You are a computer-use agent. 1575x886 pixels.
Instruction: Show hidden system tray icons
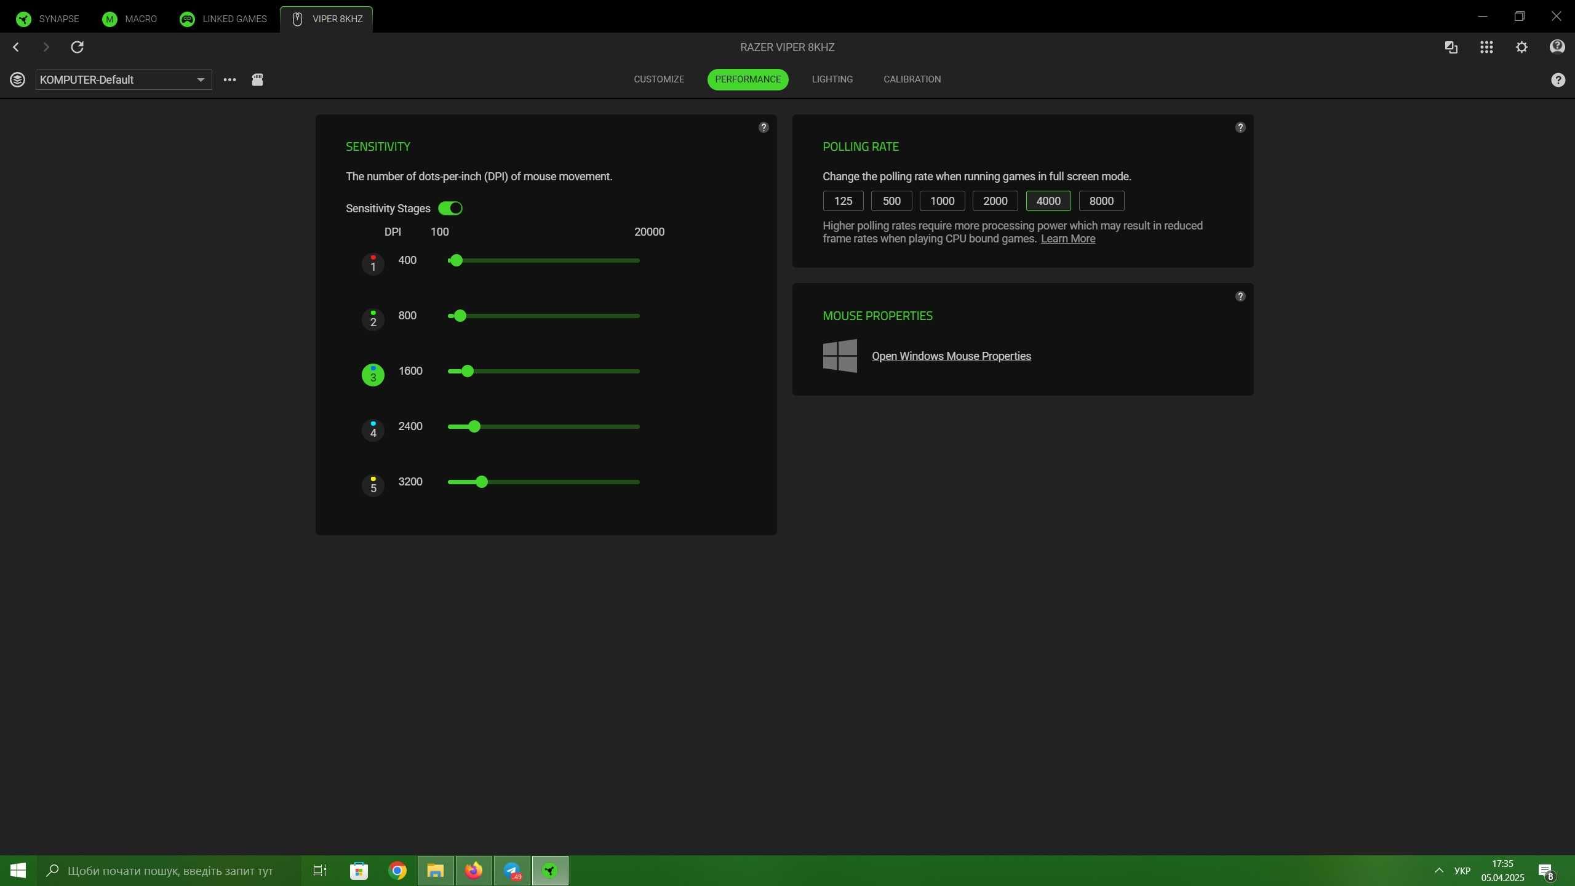[1439, 871]
